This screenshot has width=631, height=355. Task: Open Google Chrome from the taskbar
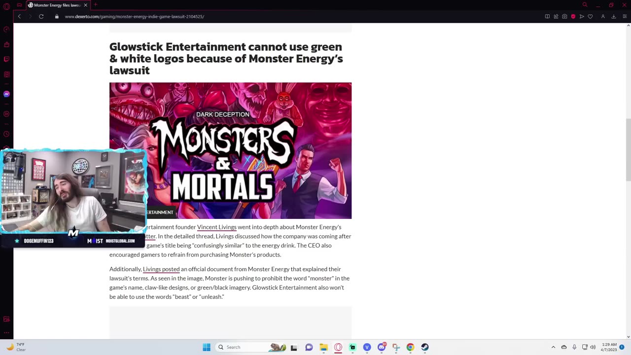pos(410,347)
